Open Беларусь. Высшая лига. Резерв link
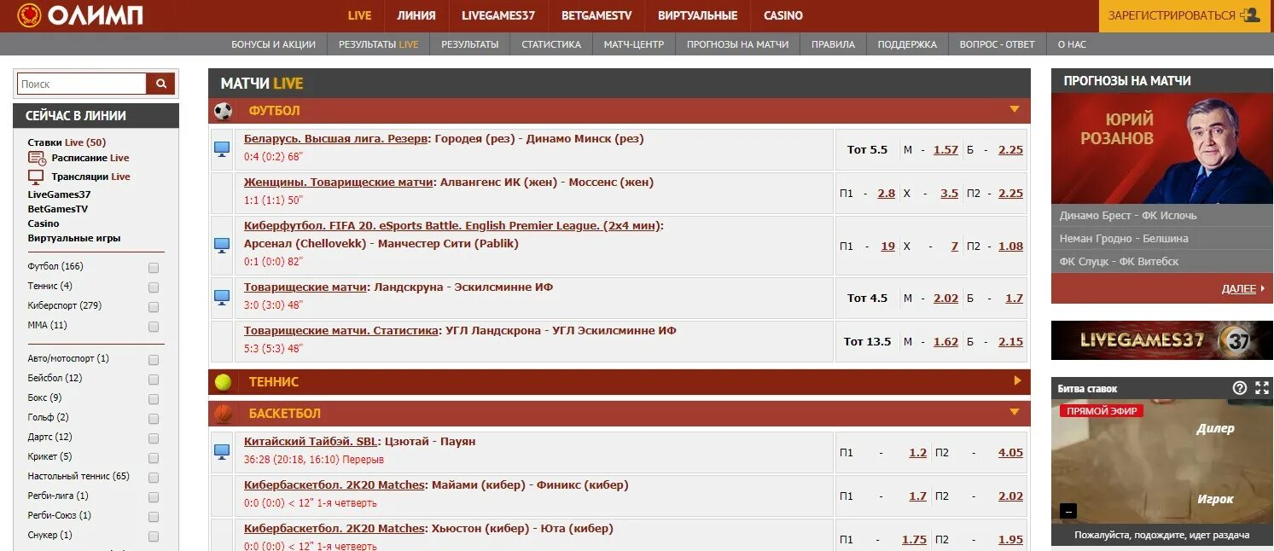Screen dimensions: 1274x551 335,138
